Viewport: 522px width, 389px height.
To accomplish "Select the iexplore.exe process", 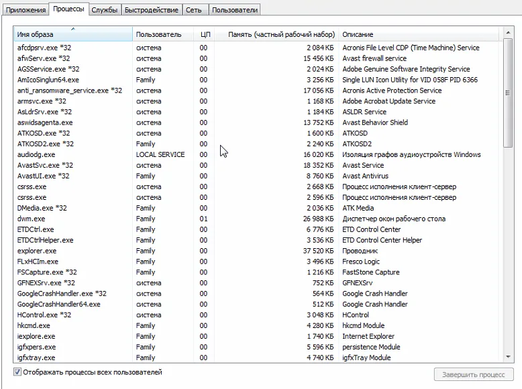I will 258,336.
